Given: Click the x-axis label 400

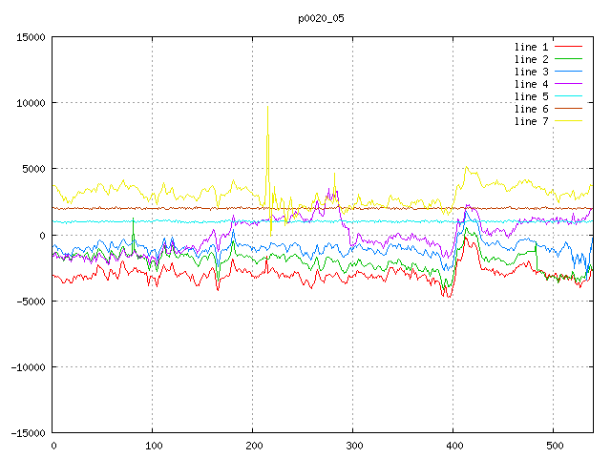Looking at the screenshot, I should (454, 446).
